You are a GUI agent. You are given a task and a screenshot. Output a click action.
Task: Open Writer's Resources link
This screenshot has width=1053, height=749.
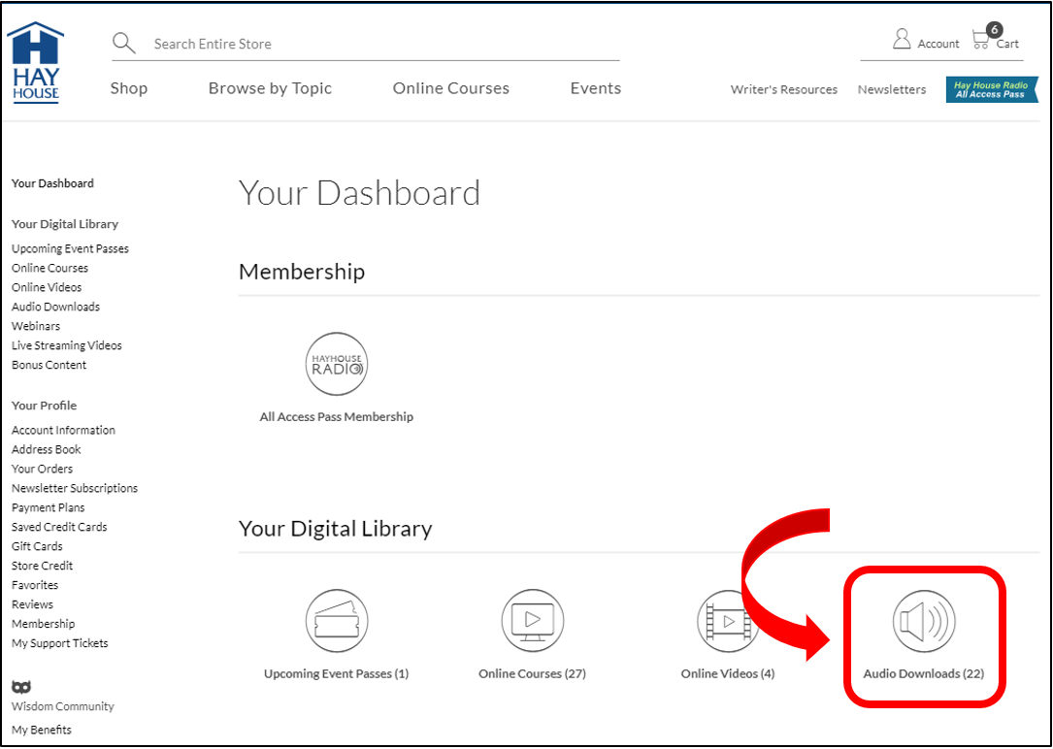783,89
